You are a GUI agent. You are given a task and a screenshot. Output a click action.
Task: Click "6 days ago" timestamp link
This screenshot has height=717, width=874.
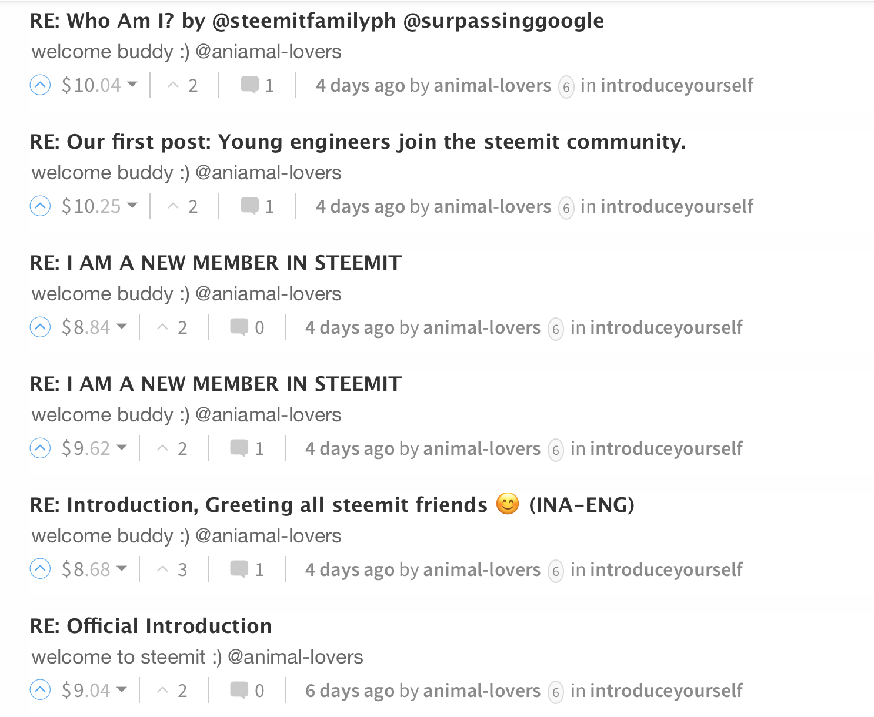(x=350, y=691)
